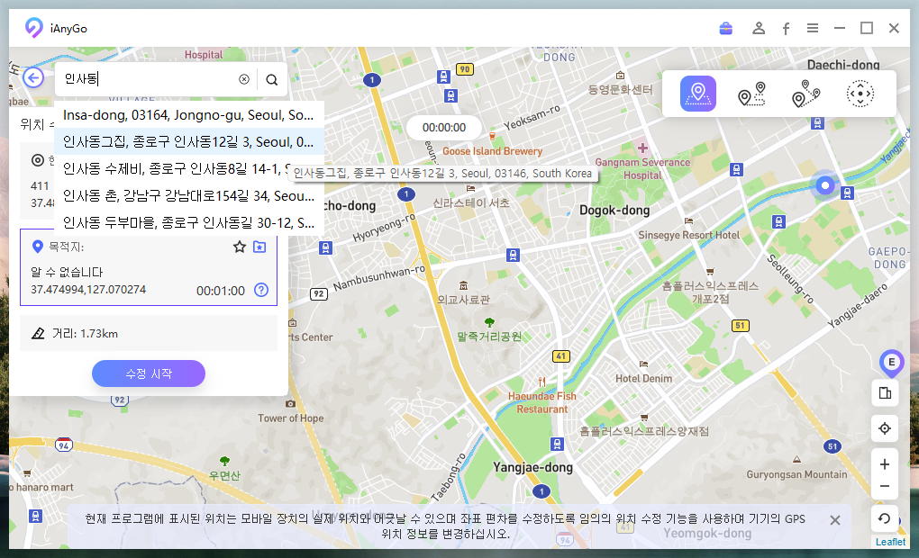Select the teleport location mode icon
The width and height of the screenshot is (919, 558).
pos(697,94)
